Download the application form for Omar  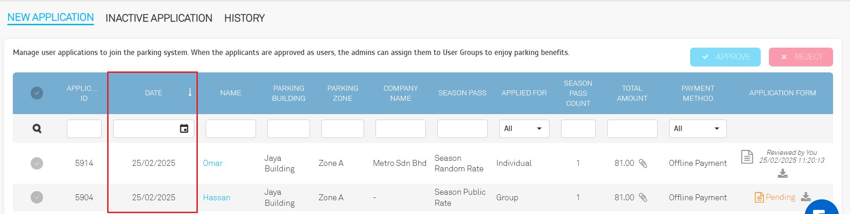pos(783,173)
